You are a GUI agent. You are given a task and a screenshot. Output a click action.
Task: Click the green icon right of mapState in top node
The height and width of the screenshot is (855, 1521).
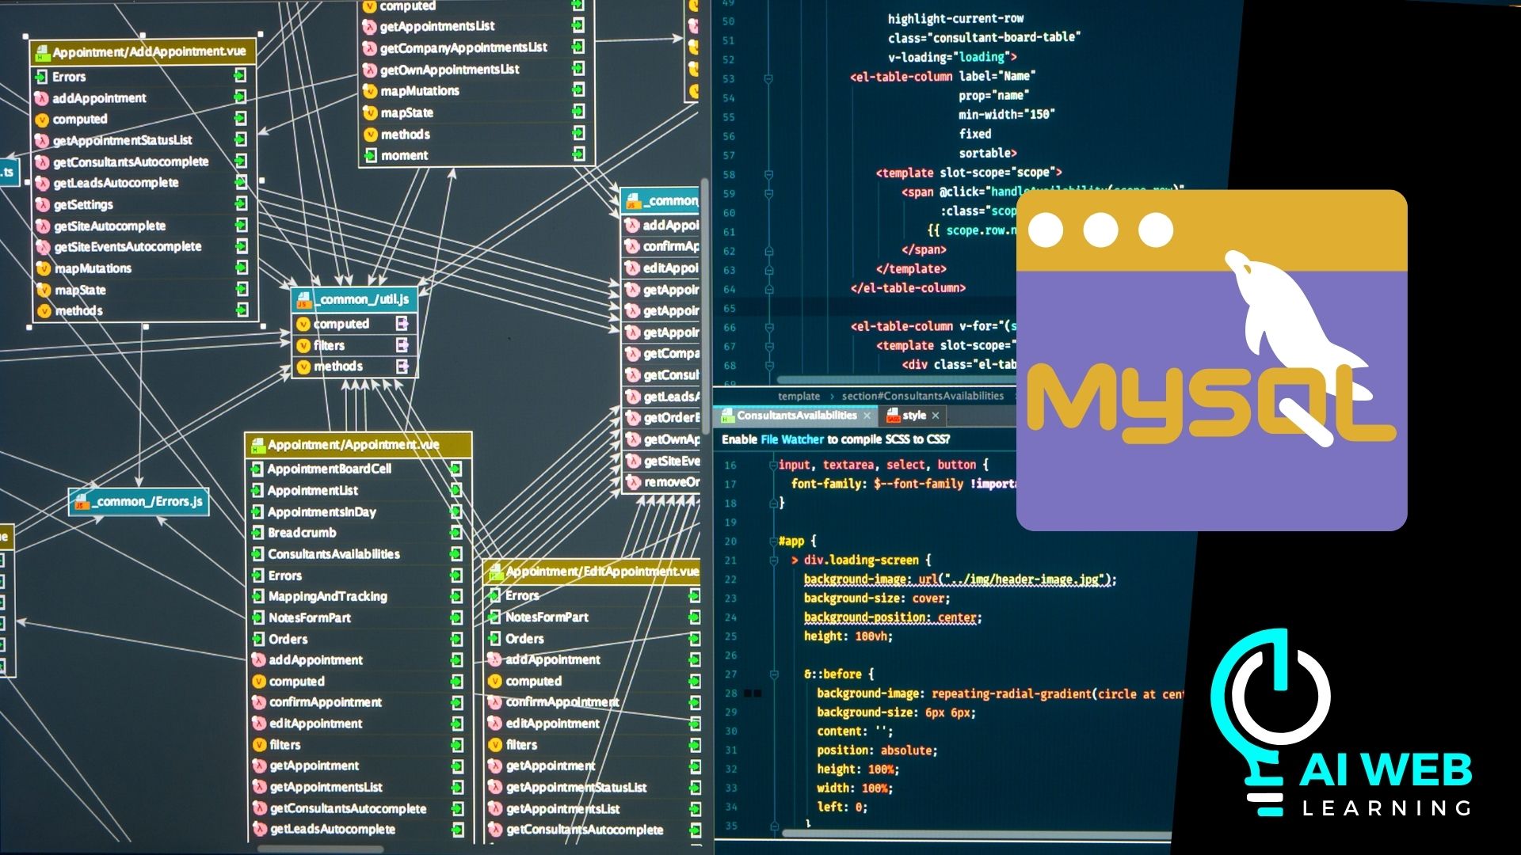(x=578, y=112)
